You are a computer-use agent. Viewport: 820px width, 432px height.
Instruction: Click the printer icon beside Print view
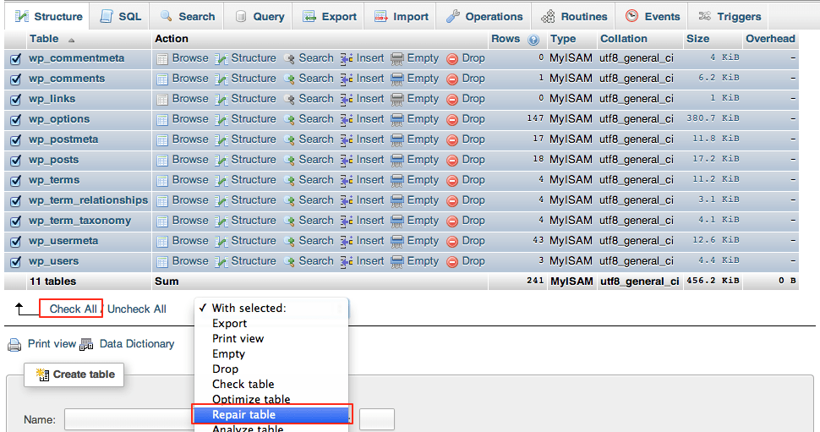pyautogui.click(x=14, y=345)
